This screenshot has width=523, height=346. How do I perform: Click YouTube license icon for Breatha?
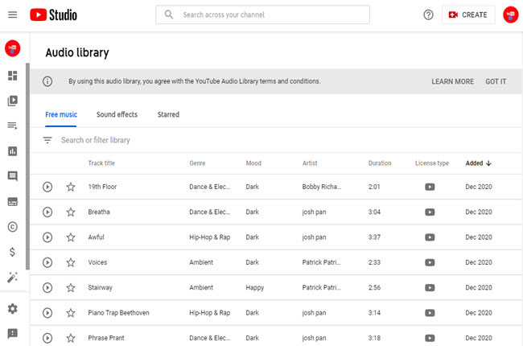430,212
